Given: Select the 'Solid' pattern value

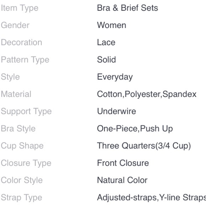Looking at the screenshot, I should tap(107, 60).
